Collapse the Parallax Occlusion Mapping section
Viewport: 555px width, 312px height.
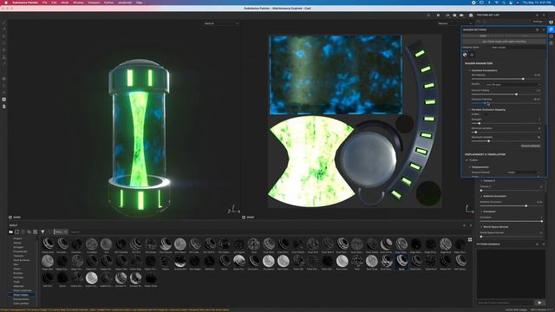pyautogui.click(x=470, y=110)
